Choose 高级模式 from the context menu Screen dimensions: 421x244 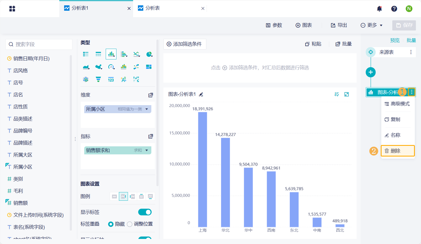(398, 104)
